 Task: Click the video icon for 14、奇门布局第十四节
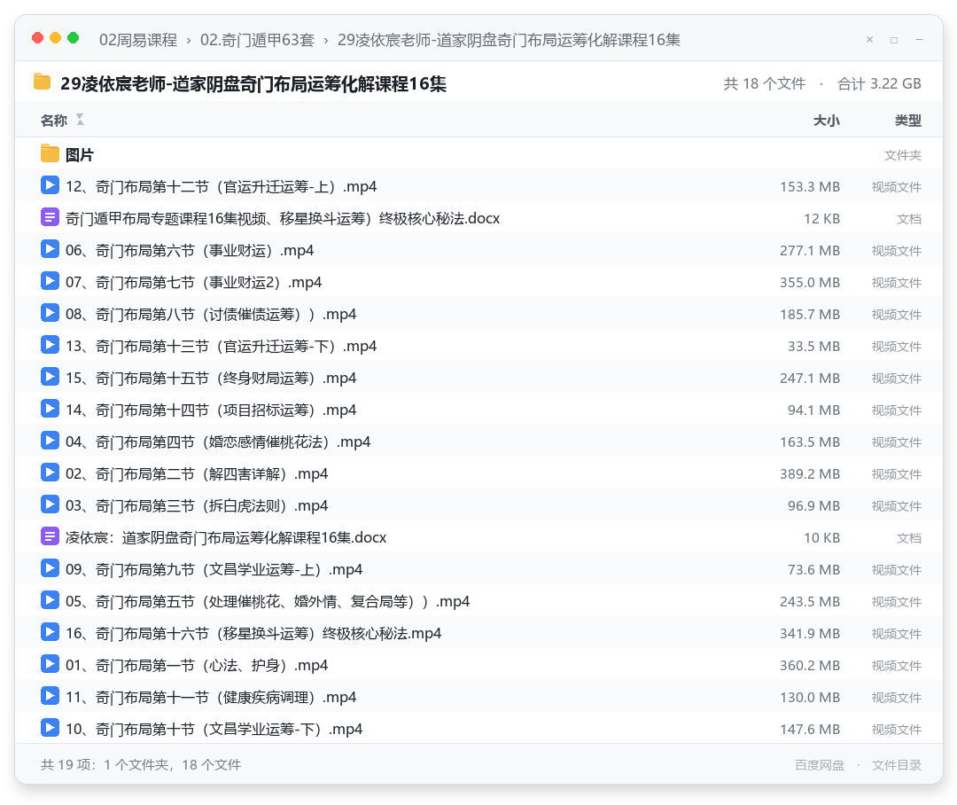[x=50, y=409]
